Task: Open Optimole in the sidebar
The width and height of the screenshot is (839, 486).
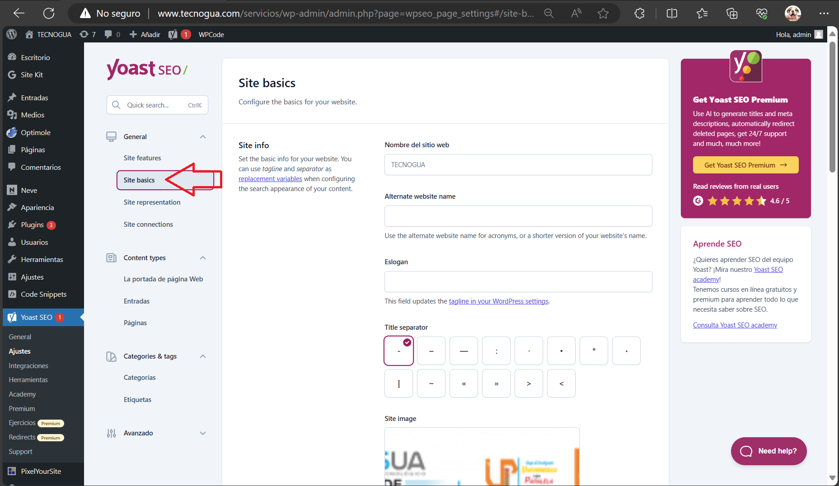Action: pos(36,132)
